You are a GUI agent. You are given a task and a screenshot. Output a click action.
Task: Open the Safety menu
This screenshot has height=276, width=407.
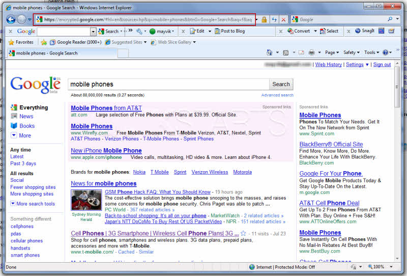[352, 52]
